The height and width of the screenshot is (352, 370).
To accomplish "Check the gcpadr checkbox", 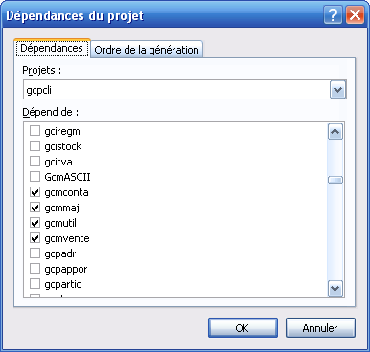I will click(35, 253).
